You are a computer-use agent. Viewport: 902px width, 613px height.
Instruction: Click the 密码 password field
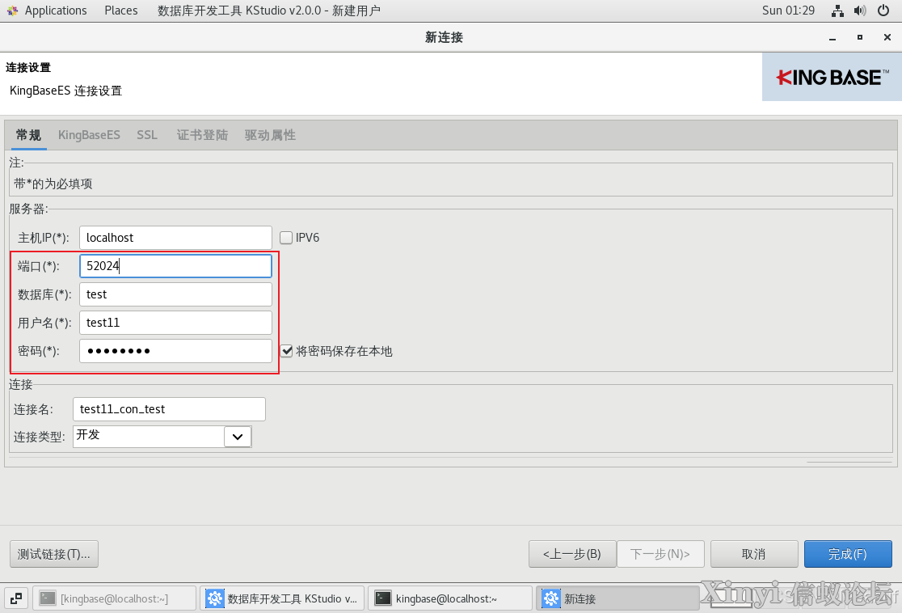click(175, 351)
